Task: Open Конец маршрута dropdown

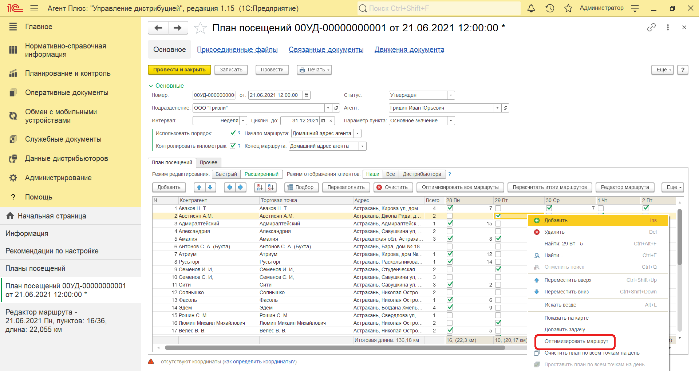Action: pos(362,146)
